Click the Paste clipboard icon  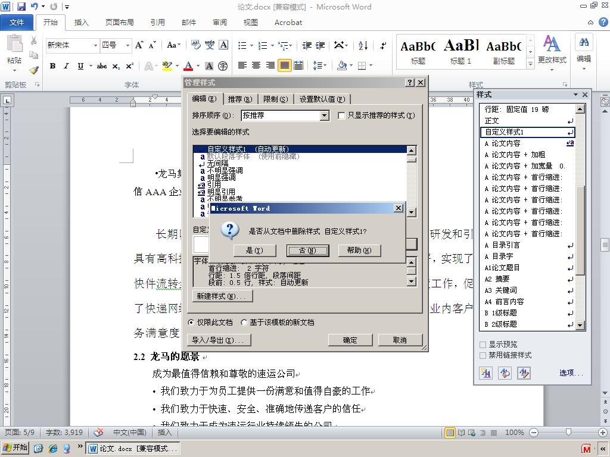point(14,43)
